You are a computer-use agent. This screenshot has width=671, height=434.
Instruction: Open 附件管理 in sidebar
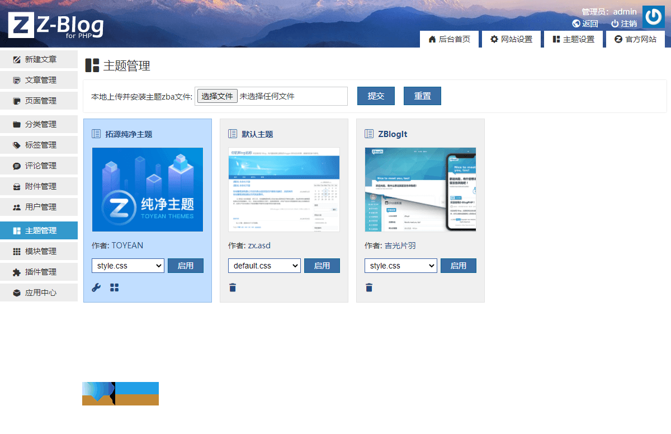click(x=39, y=186)
